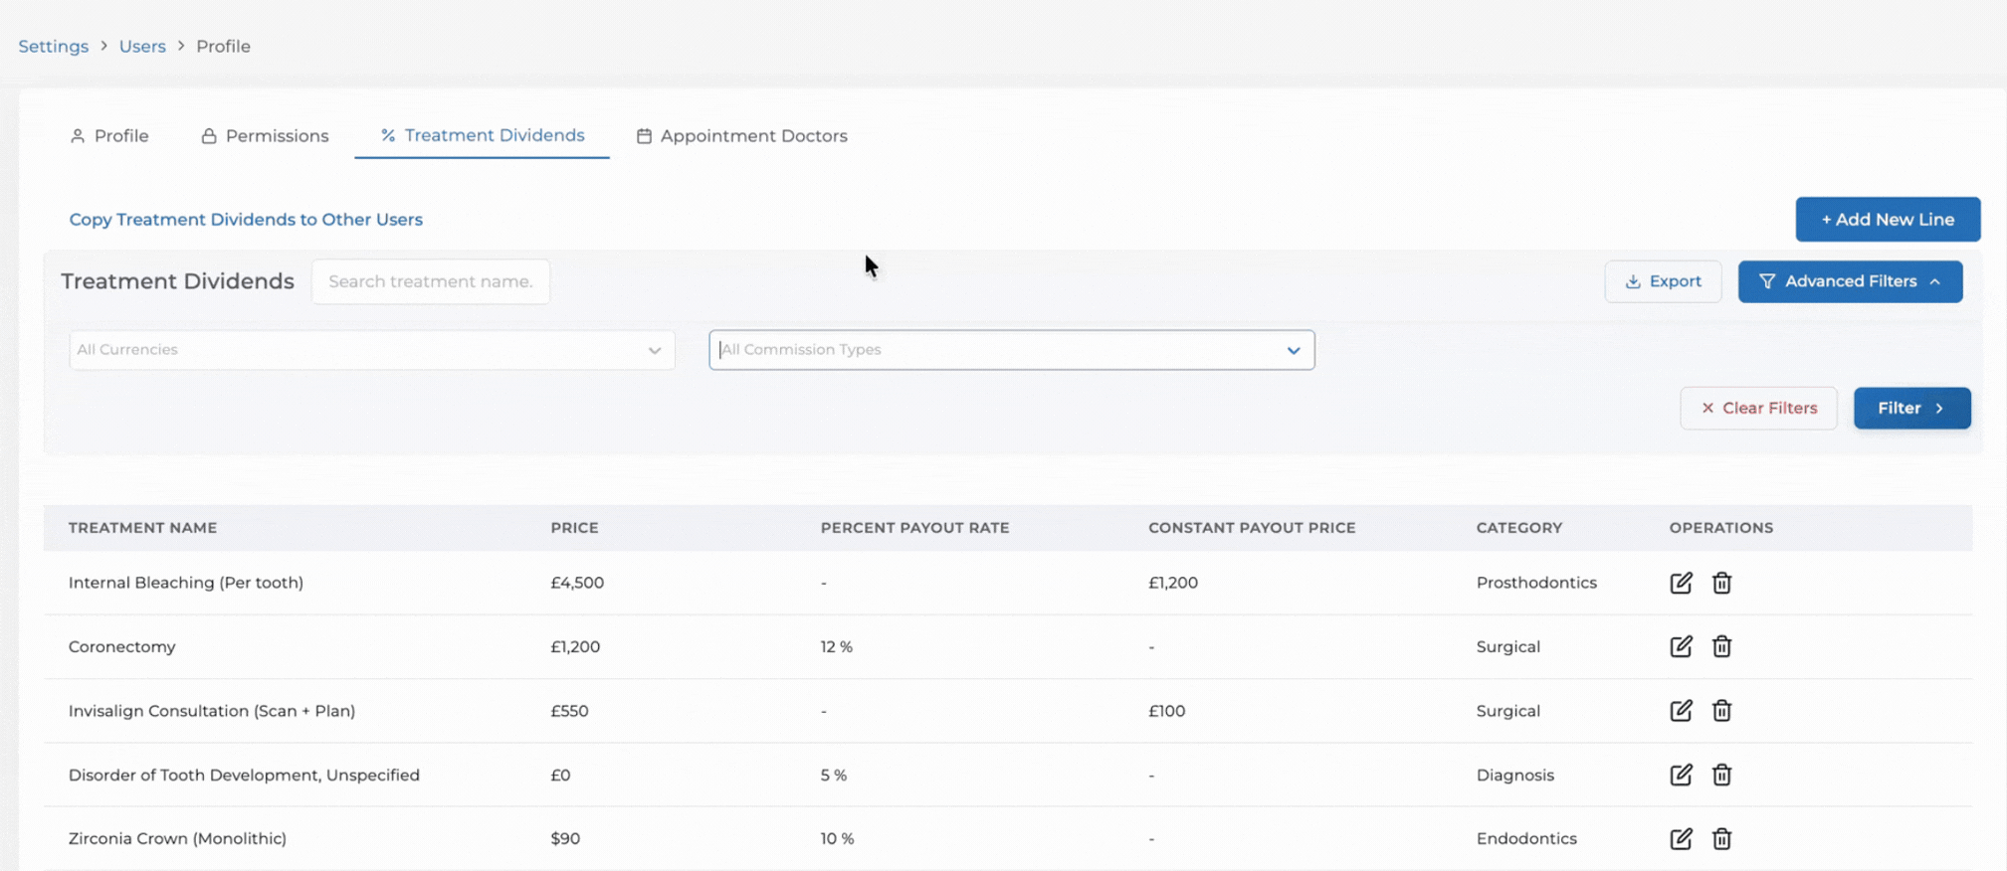Open the Appointment Doctors tab
The height and width of the screenshot is (871, 2007).
[742, 136]
